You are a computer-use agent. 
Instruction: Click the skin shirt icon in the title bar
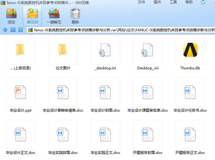(203, 2)
